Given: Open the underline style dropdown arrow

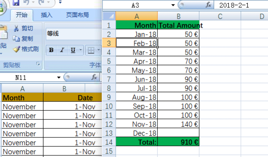Looking at the screenshot, I should pos(81,50).
